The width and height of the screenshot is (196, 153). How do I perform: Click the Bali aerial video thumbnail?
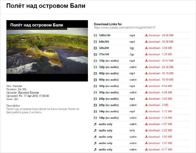pyautogui.click(x=47, y=51)
